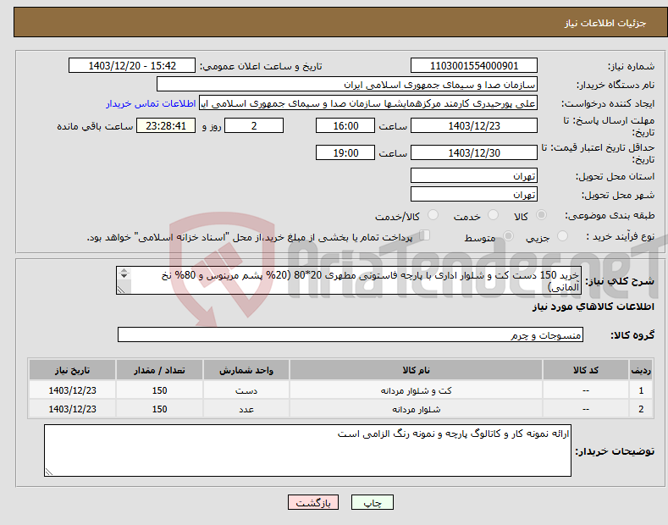Click the resize grip of description box
This screenshot has height=525, width=668.
[121, 290]
